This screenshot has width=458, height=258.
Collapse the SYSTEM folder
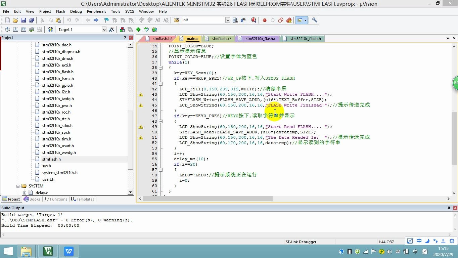pyautogui.click(x=18, y=186)
